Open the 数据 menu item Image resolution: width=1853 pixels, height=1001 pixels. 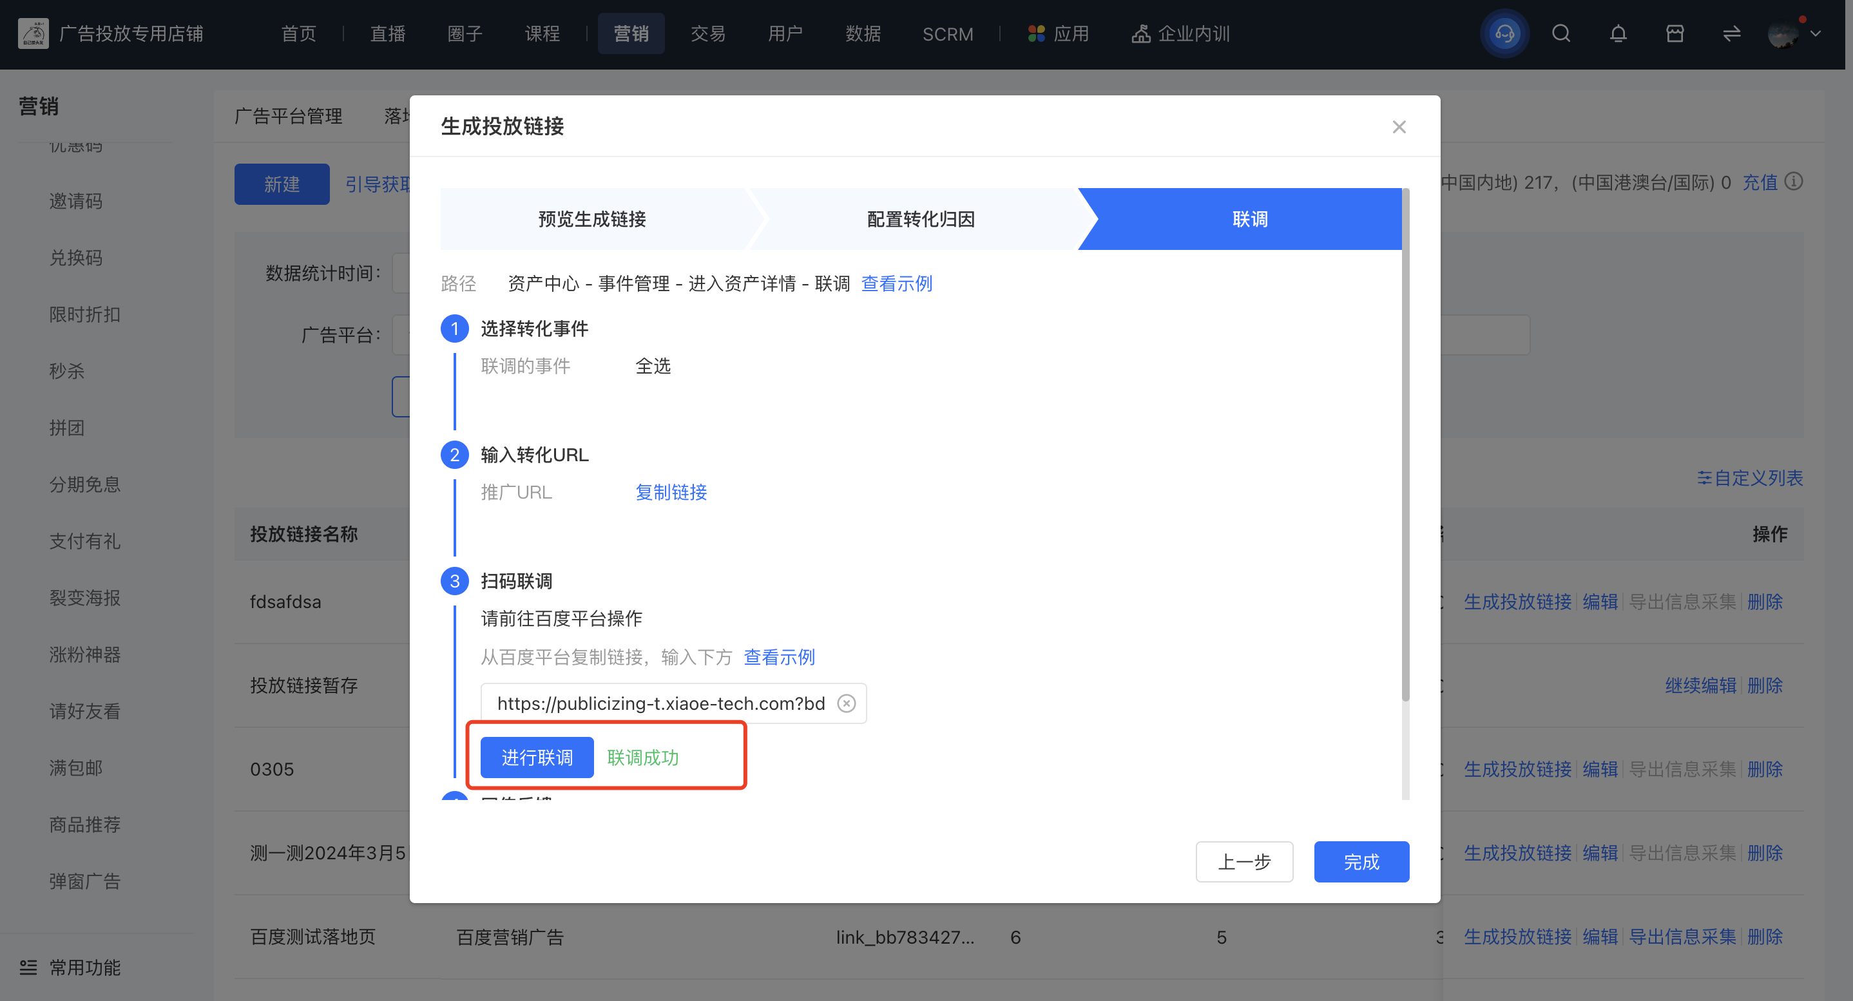863,33
